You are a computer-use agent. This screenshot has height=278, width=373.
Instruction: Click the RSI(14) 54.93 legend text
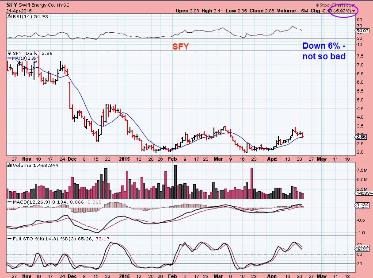coord(30,16)
